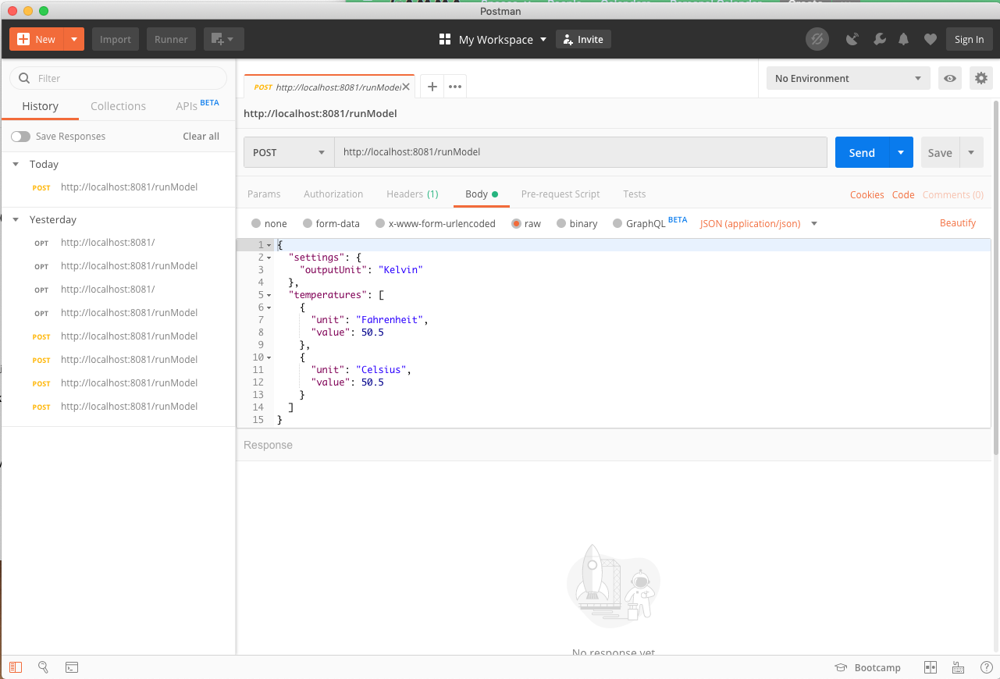Open the JSON (application/json) type dropdown
This screenshot has width=1000, height=679.
(758, 224)
